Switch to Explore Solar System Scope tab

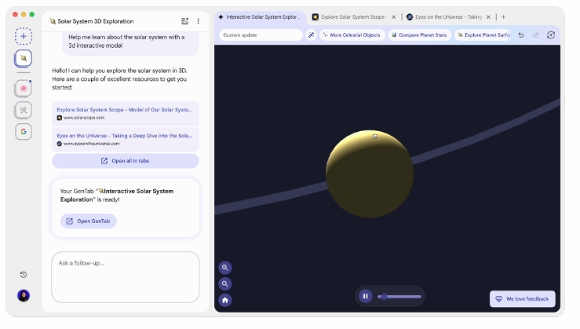[x=352, y=16]
